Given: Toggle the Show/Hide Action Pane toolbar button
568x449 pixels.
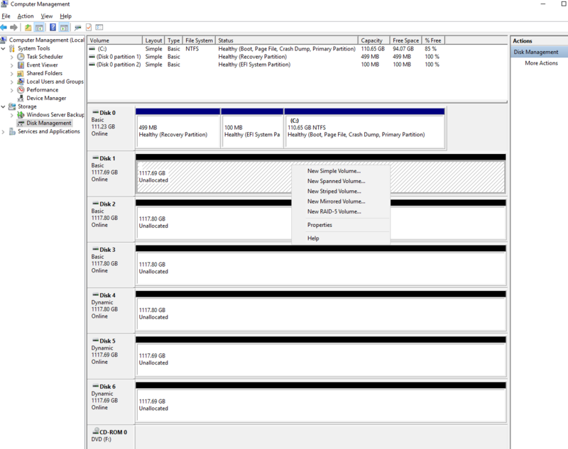Looking at the screenshot, I should click(62, 27).
